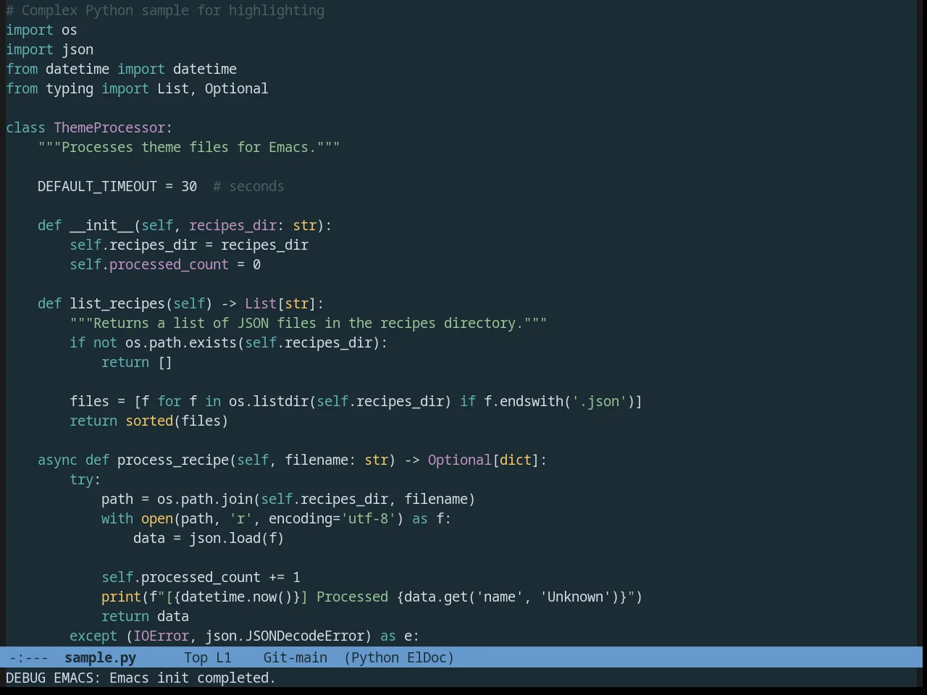
Task: Place cursor on 'import json' line
Action: pos(49,49)
